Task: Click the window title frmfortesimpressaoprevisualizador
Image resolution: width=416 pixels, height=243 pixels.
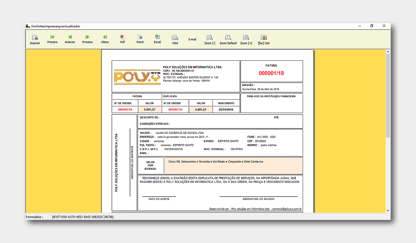Action: pos(56,26)
